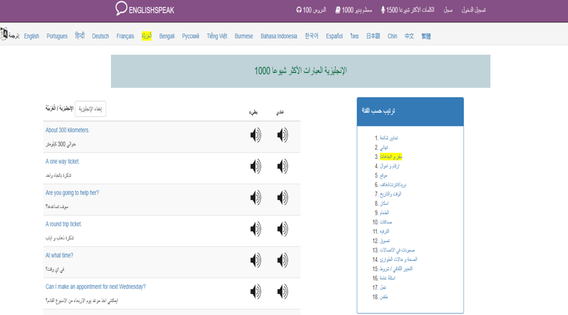Select the highlighted العربية language tab
This screenshot has width=568, height=315.
coord(147,36)
